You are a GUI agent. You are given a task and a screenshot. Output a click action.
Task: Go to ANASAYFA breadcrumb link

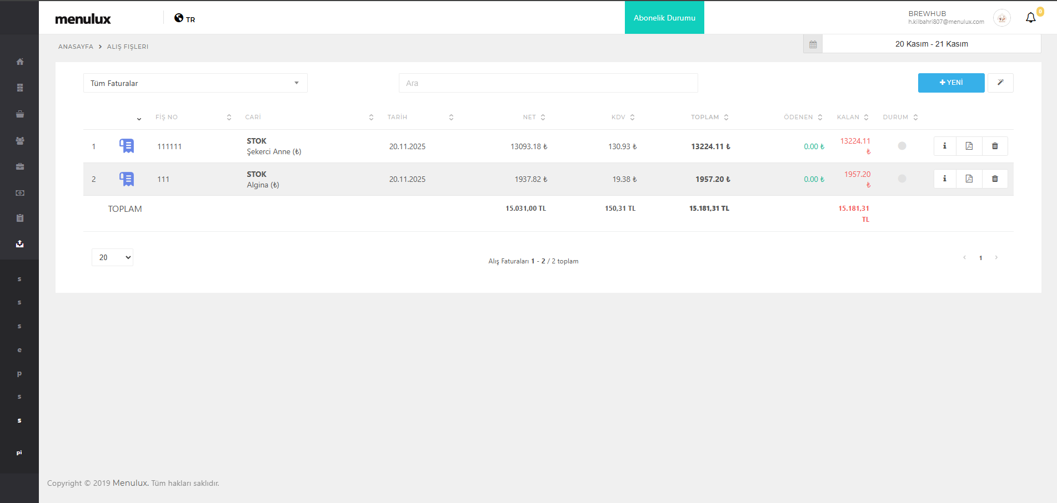point(76,47)
